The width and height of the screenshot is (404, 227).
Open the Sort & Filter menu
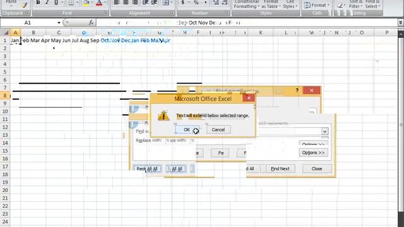point(355,4)
